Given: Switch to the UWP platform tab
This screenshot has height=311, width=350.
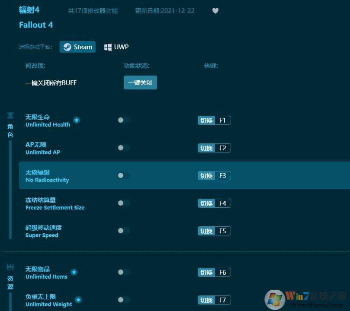Looking at the screenshot, I should coord(116,47).
